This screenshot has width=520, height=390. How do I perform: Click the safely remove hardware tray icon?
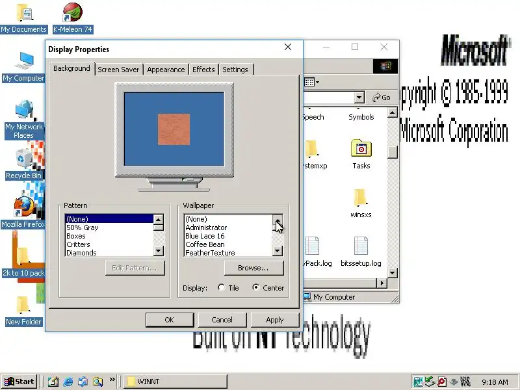coord(430,382)
